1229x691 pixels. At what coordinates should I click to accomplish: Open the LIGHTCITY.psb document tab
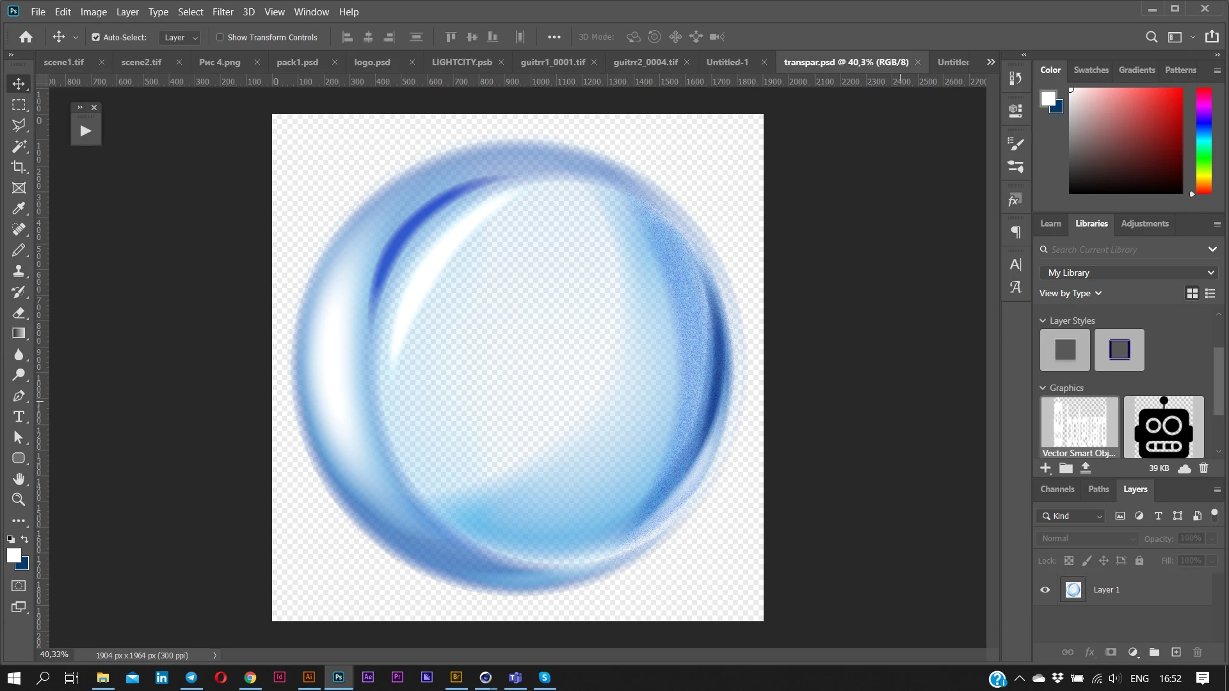(x=462, y=62)
